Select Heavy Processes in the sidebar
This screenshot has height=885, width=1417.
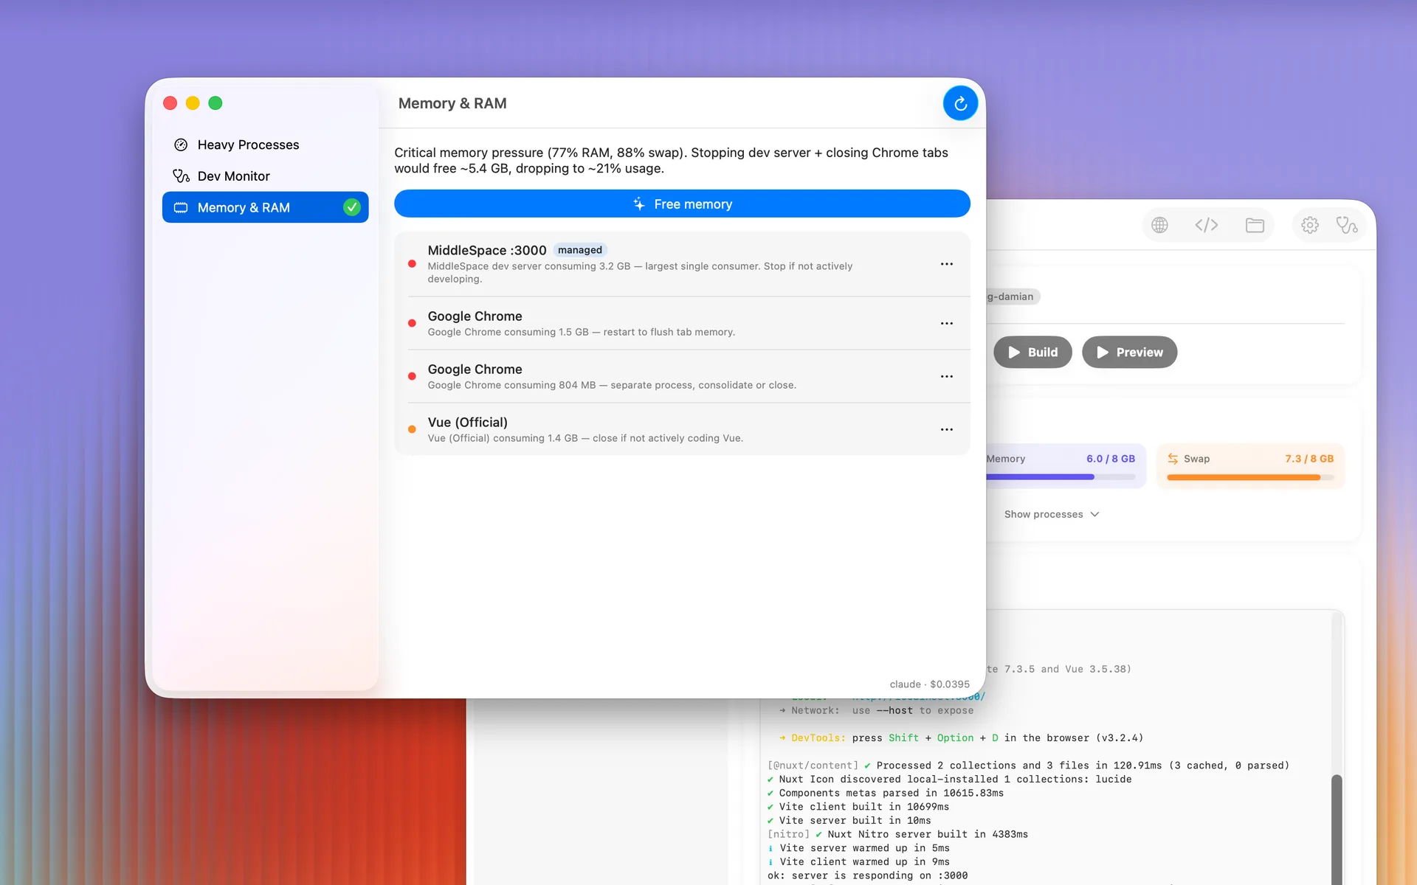tap(265, 145)
